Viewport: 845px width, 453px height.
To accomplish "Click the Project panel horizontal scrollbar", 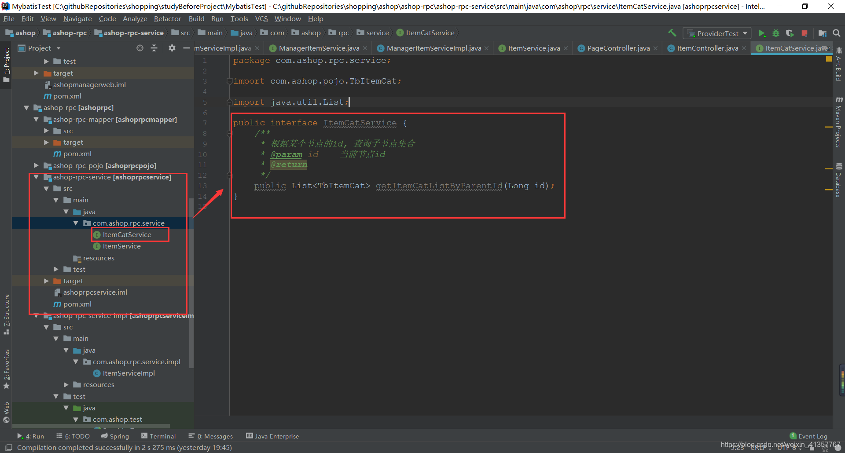I will click(x=91, y=426).
